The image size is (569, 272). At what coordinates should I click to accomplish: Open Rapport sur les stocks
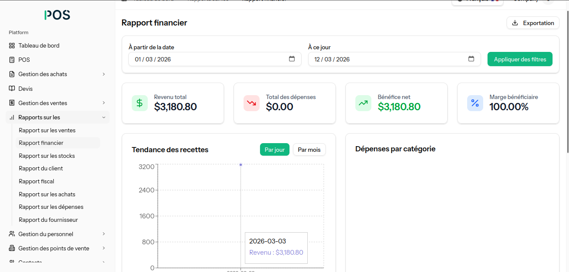pos(47,156)
